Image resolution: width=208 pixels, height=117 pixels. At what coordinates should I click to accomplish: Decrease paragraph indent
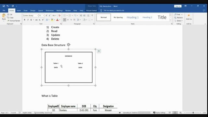pos(81,16)
